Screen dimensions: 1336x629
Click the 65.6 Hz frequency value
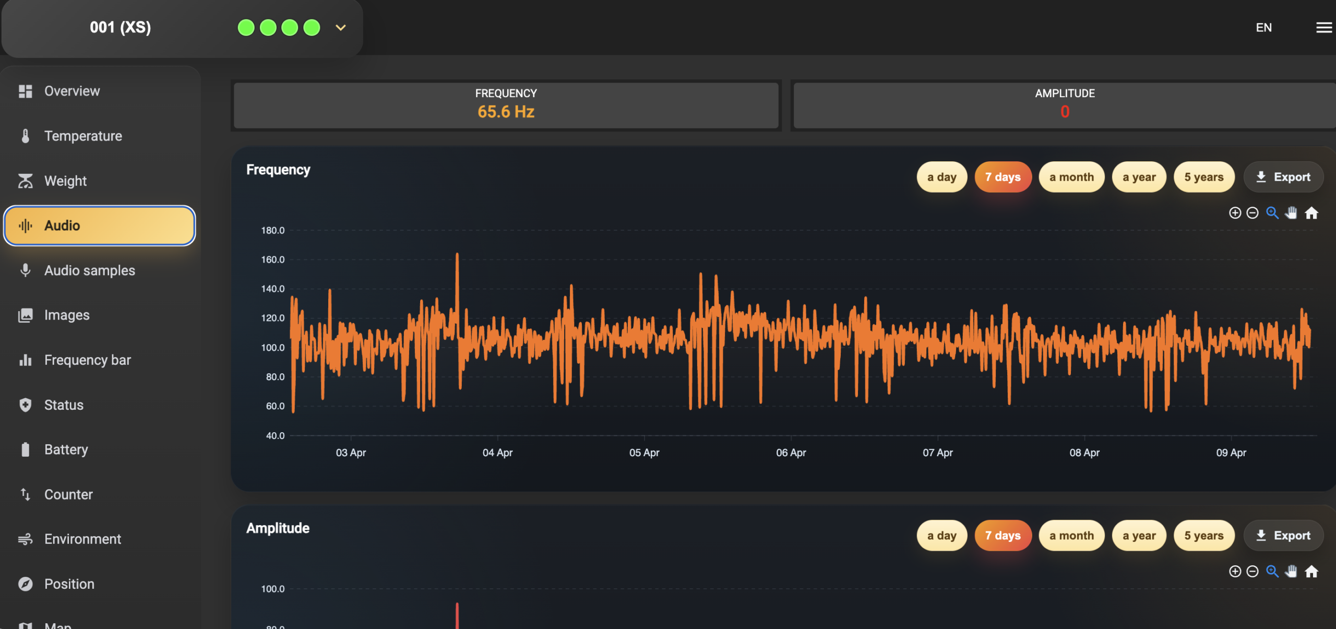506,112
